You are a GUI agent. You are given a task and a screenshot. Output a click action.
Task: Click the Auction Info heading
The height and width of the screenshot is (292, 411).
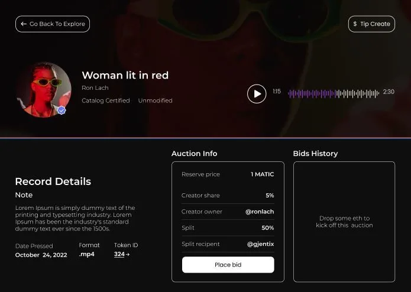tap(194, 154)
